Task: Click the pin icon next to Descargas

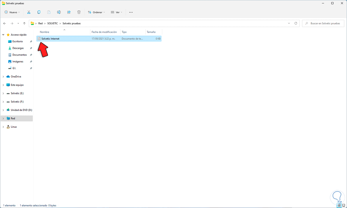Action: point(31,48)
